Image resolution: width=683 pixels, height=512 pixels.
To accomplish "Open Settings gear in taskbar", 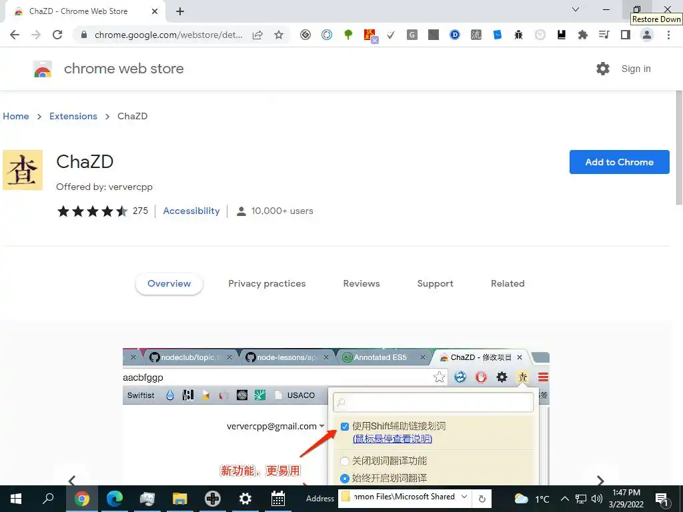I will click(x=245, y=499).
